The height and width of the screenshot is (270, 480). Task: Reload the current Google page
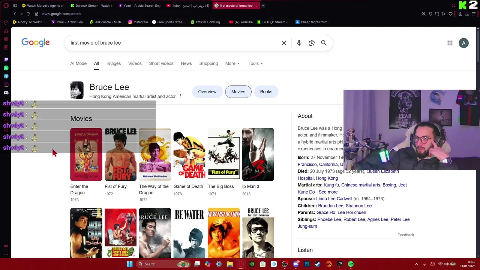[28, 14]
